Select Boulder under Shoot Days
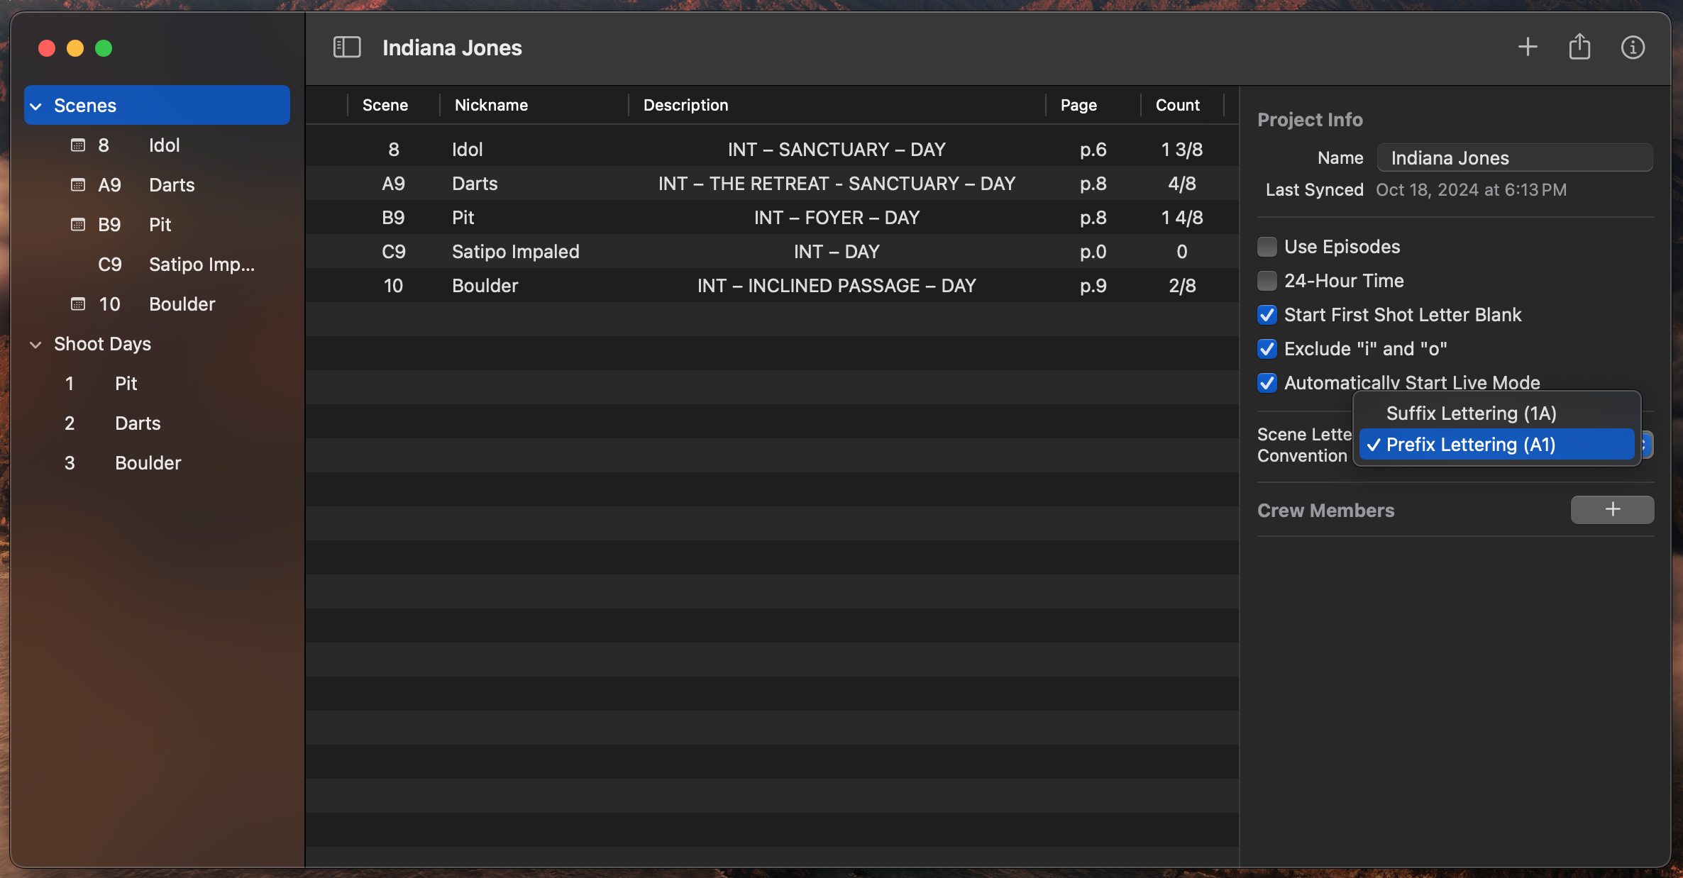1683x878 pixels. pyautogui.click(x=148, y=463)
